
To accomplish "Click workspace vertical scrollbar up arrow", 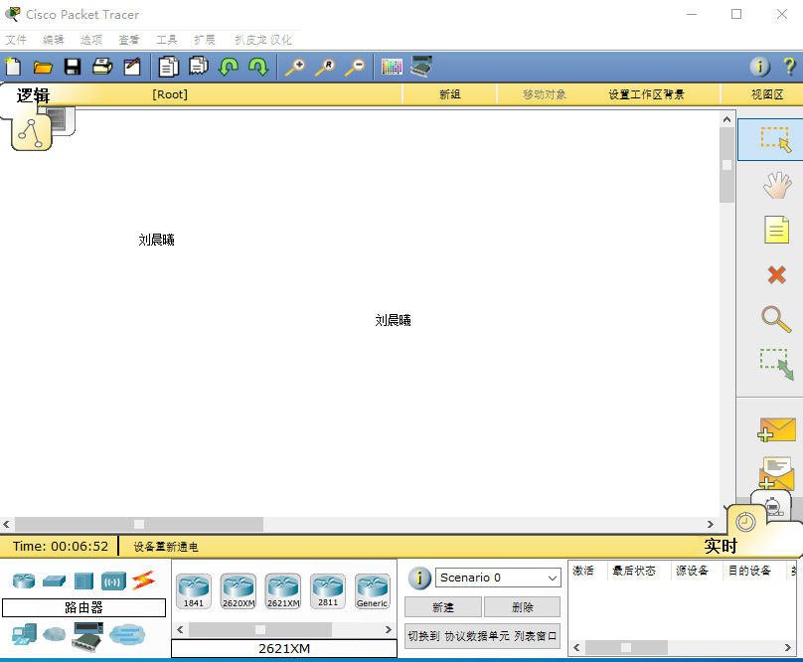I will (726, 119).
